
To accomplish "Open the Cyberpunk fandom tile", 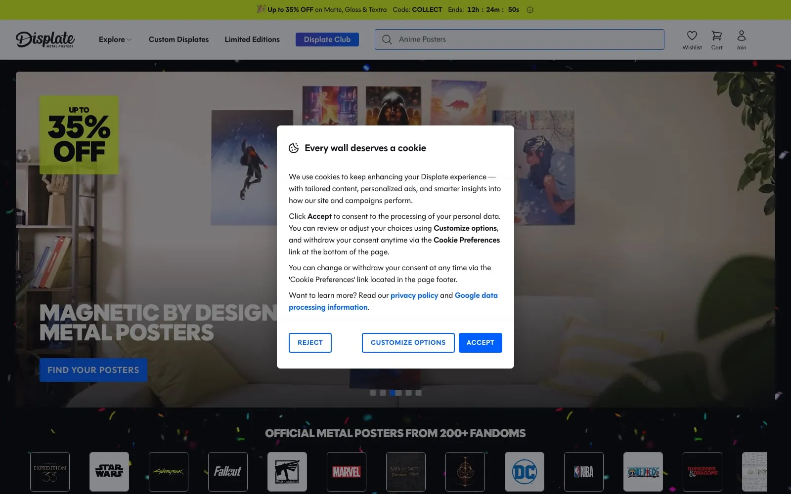I will [x=169, y=472].
